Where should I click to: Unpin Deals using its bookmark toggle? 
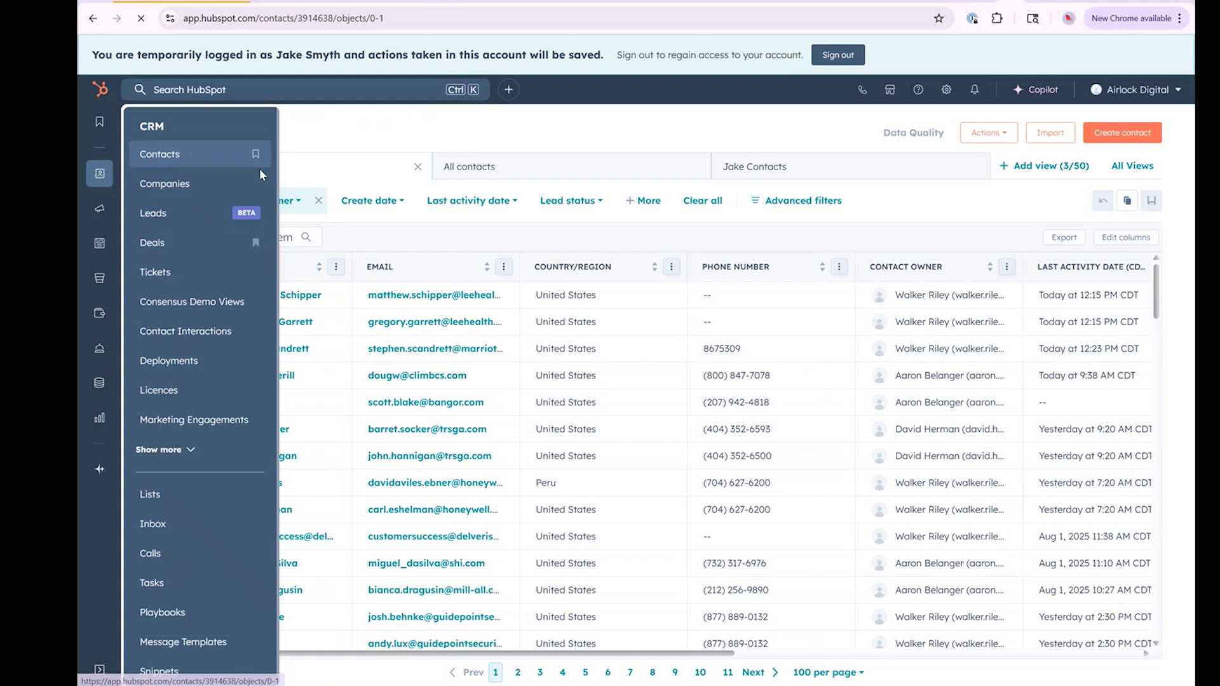[255, 243]
